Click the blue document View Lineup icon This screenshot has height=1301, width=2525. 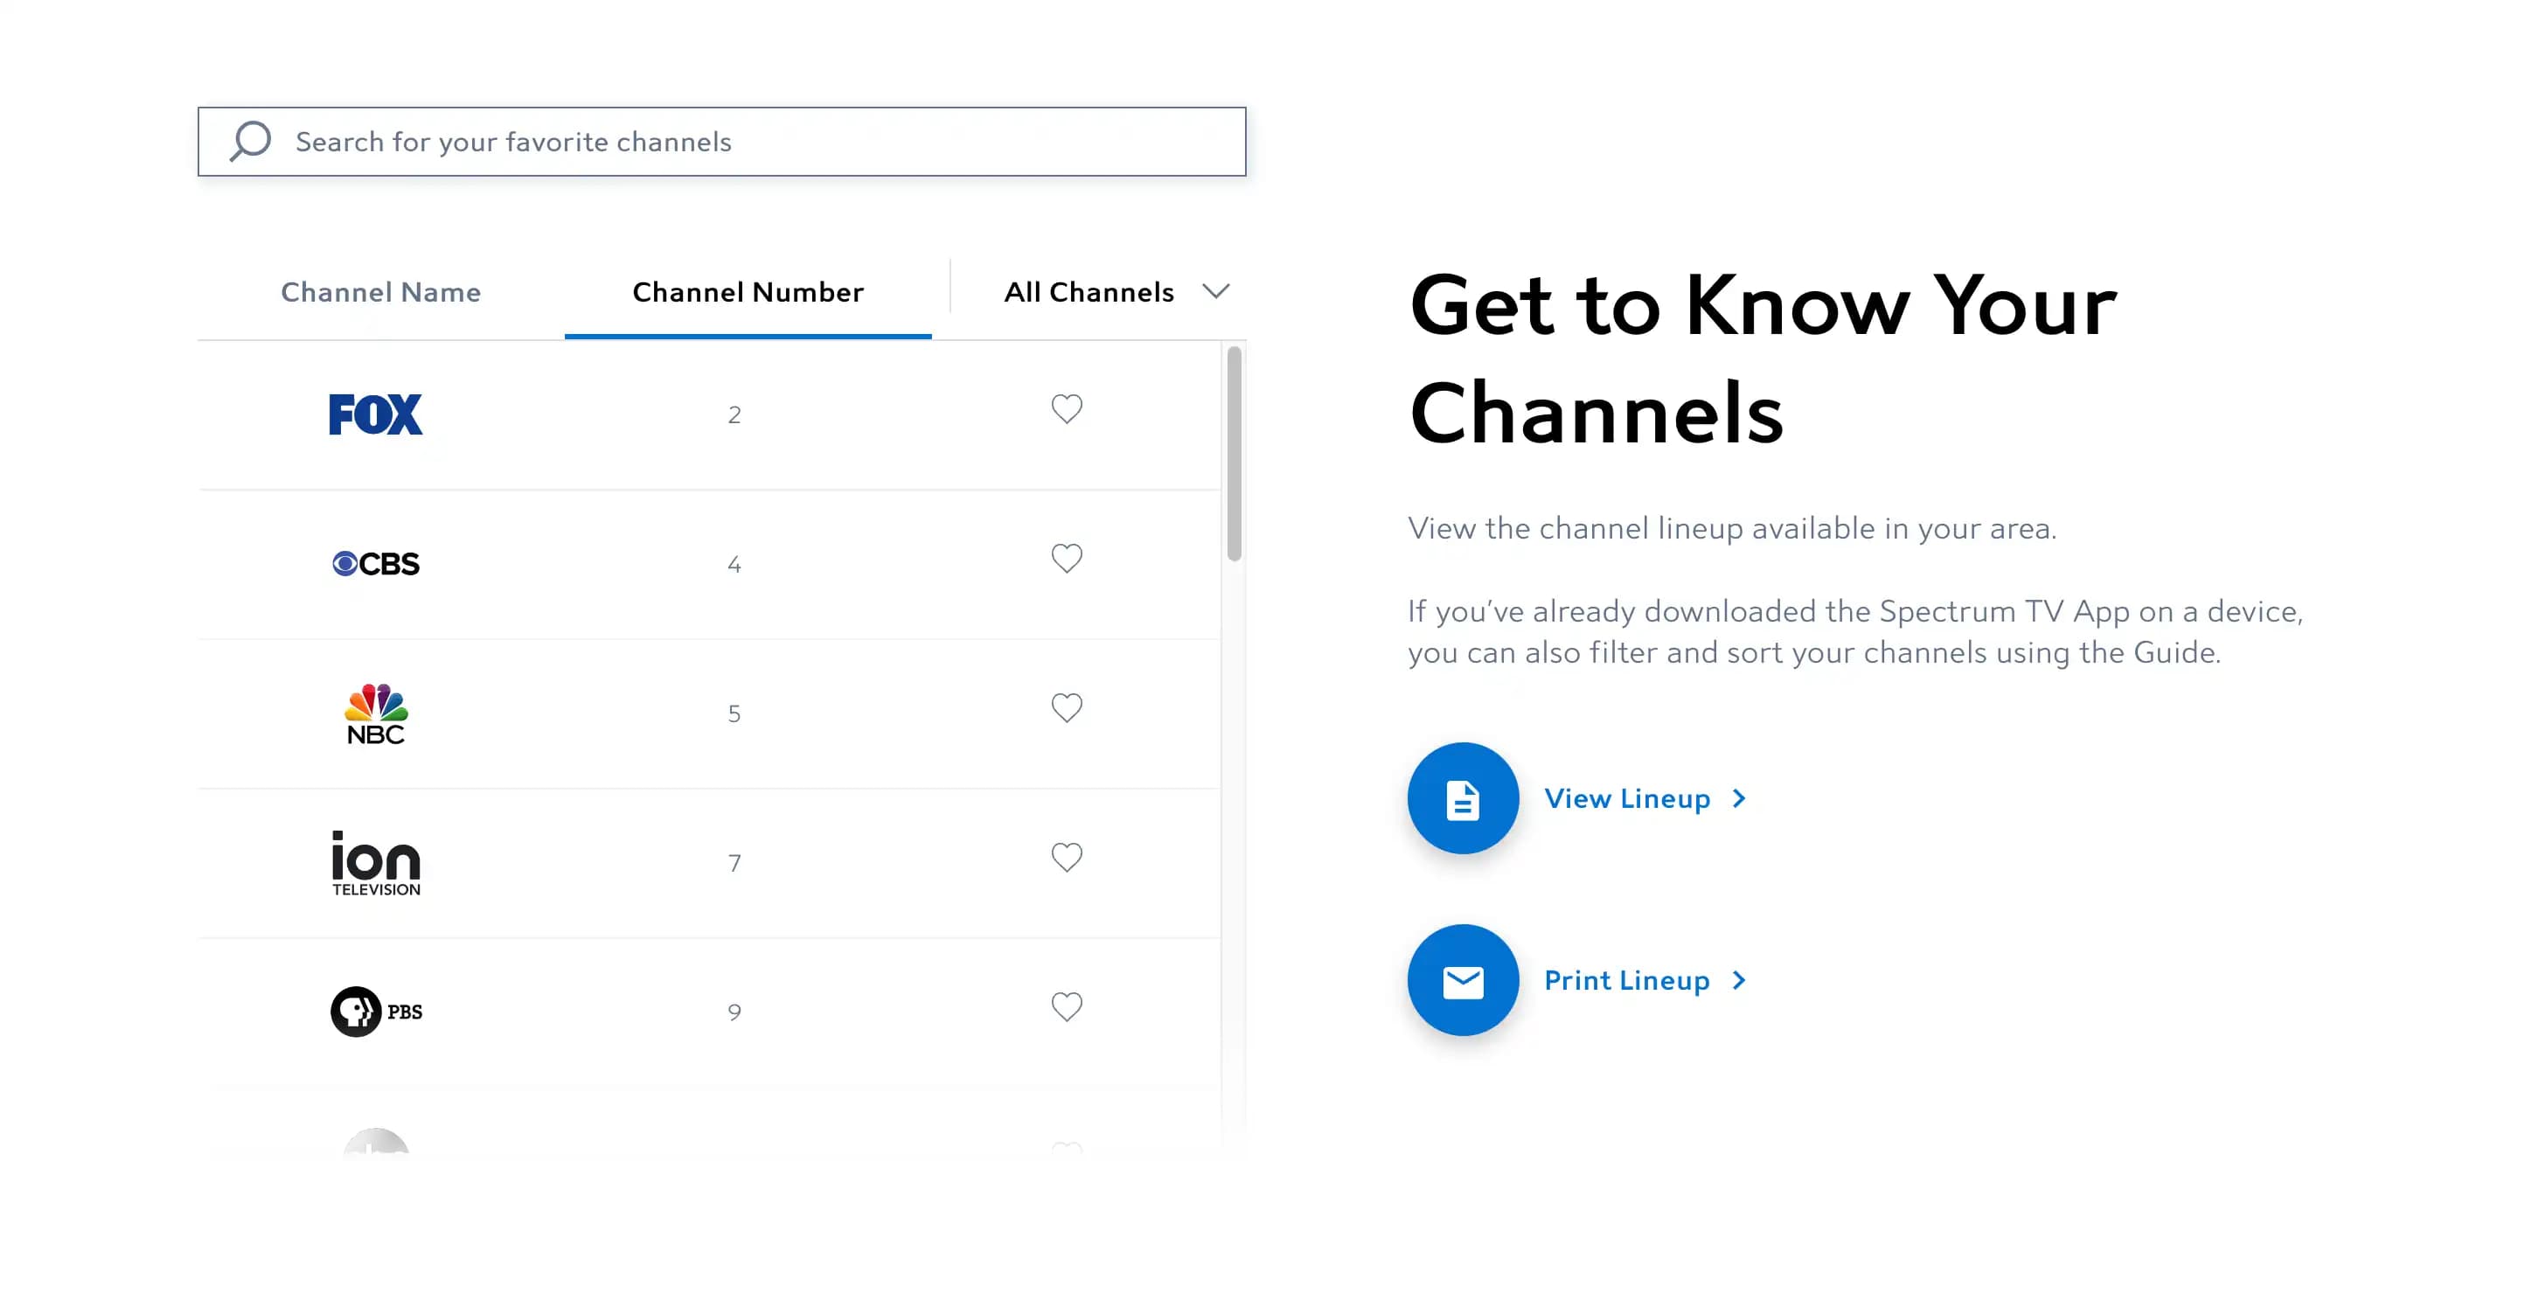pos(1463,798)
